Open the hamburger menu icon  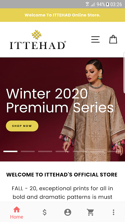[x=95, y=39]
